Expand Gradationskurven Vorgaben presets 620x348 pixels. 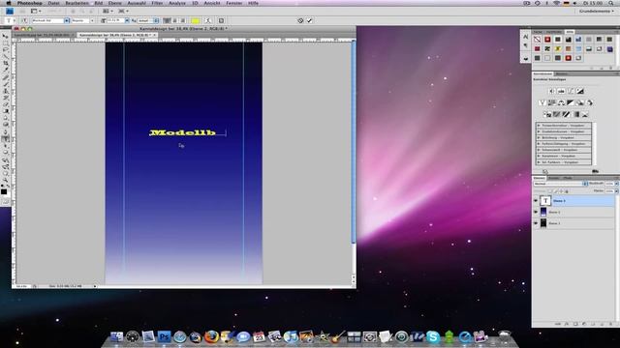click(x=539, y=131)
